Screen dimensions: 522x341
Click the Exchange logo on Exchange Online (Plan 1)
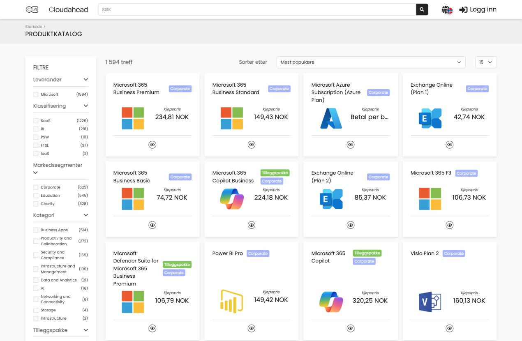pos(430,118)
